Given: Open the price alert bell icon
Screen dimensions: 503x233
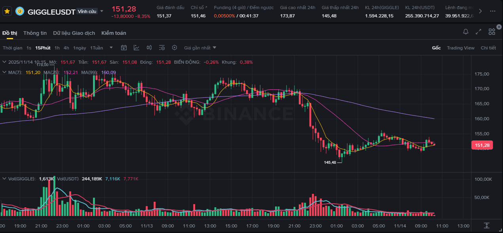Looking at the screenshot, I should (466, 32).
